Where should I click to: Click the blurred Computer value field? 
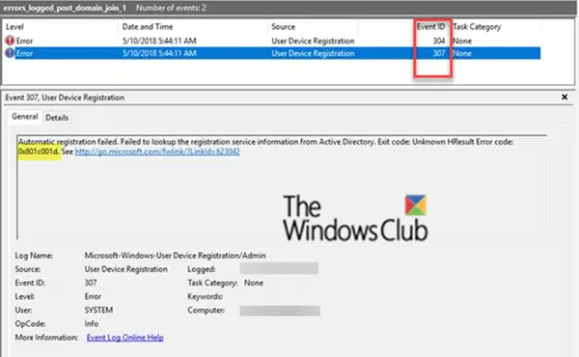click(x=280, y=311)
